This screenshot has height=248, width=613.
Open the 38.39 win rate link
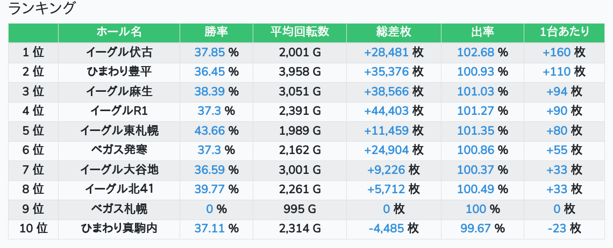pos(210,92)
